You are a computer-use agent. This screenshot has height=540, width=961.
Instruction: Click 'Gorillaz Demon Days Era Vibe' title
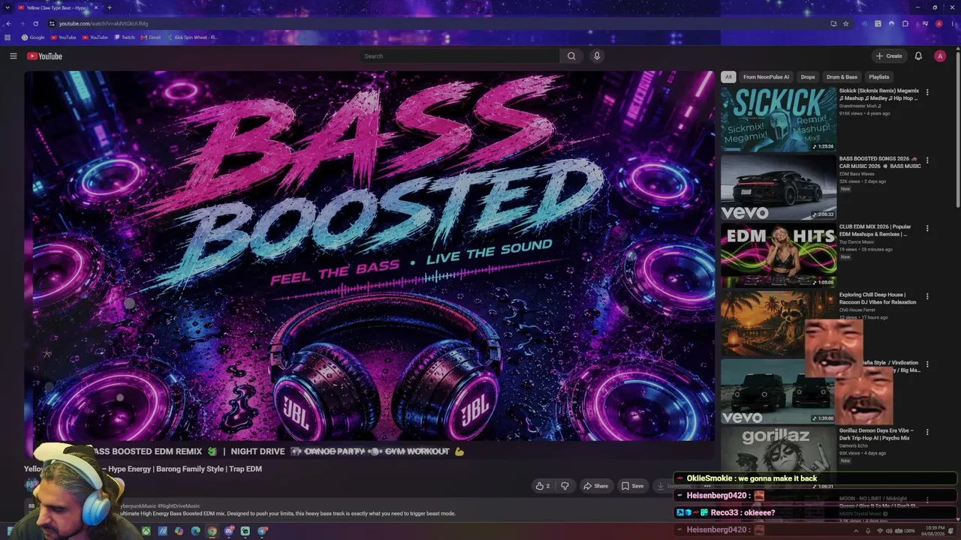click(876, 434)
